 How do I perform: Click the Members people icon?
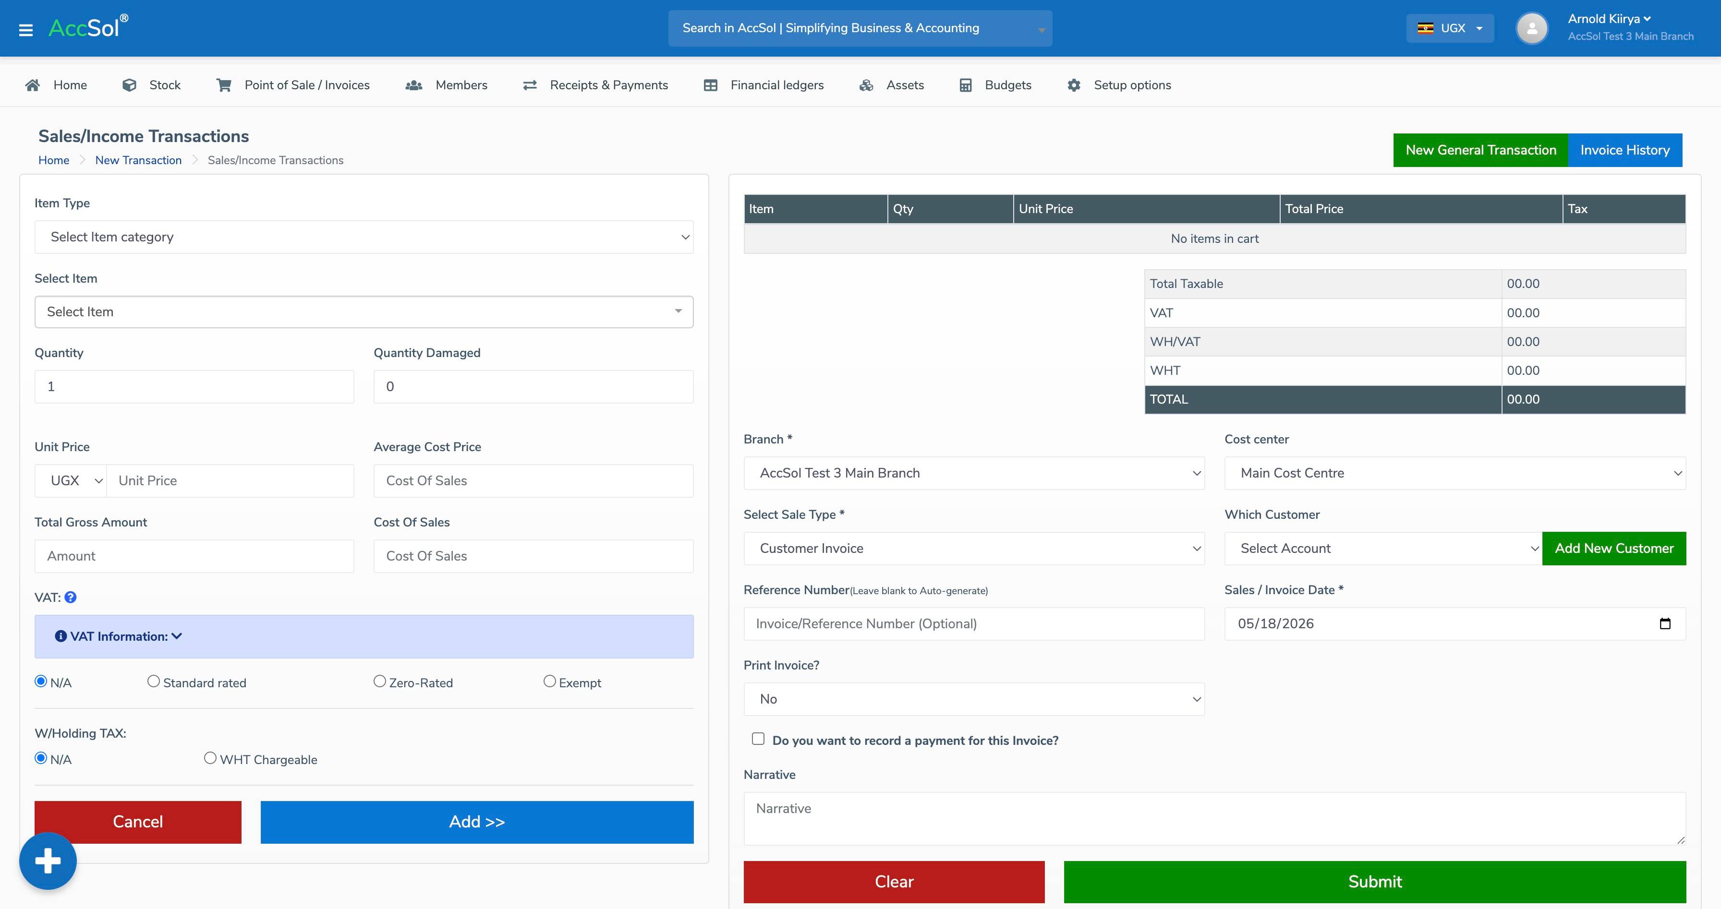413,85
